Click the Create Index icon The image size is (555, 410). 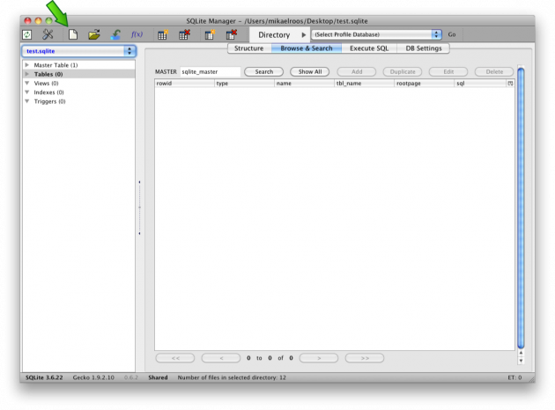(210, 34)
